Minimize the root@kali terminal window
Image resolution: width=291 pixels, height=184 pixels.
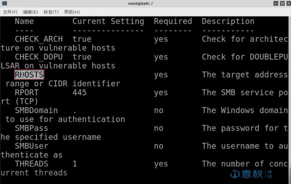(276, 3)
